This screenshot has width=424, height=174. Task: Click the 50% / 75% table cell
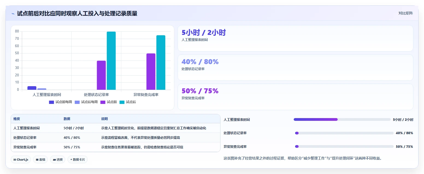tap(72, 147)
